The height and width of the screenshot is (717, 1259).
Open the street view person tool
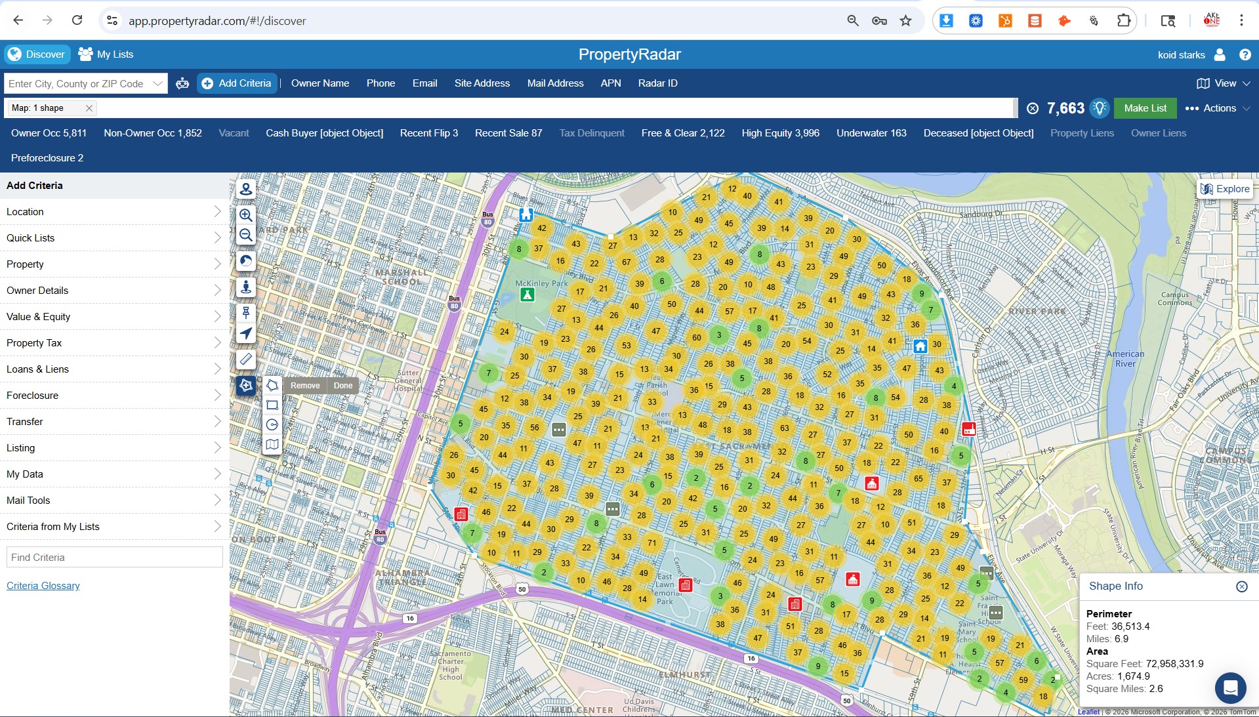click(246, 287)
